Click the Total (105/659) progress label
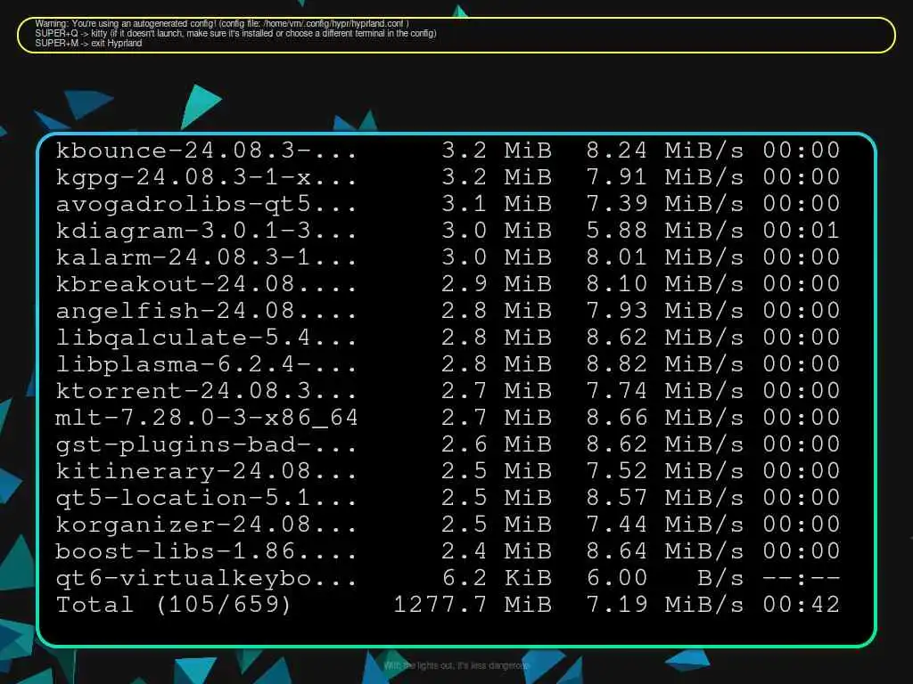This screenshot has width=913, height=684. (x=173, y=605)
